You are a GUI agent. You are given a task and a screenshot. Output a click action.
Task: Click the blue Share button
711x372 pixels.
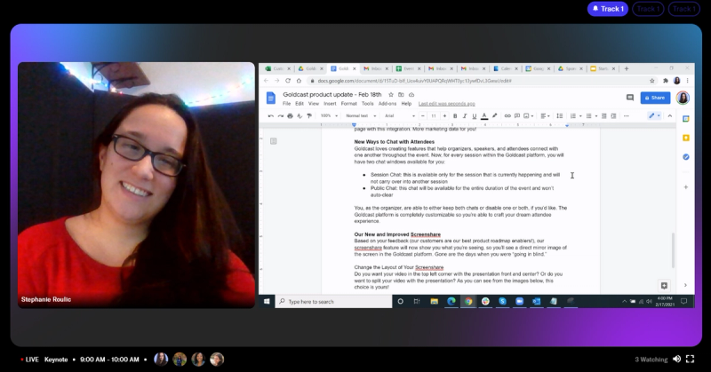pos(655,98)
